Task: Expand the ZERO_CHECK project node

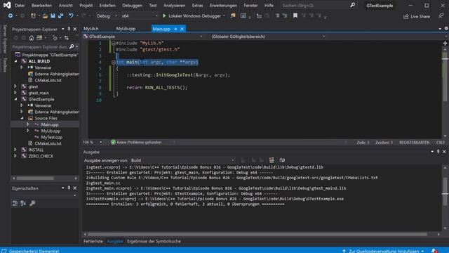Action: tap(15, 156)
